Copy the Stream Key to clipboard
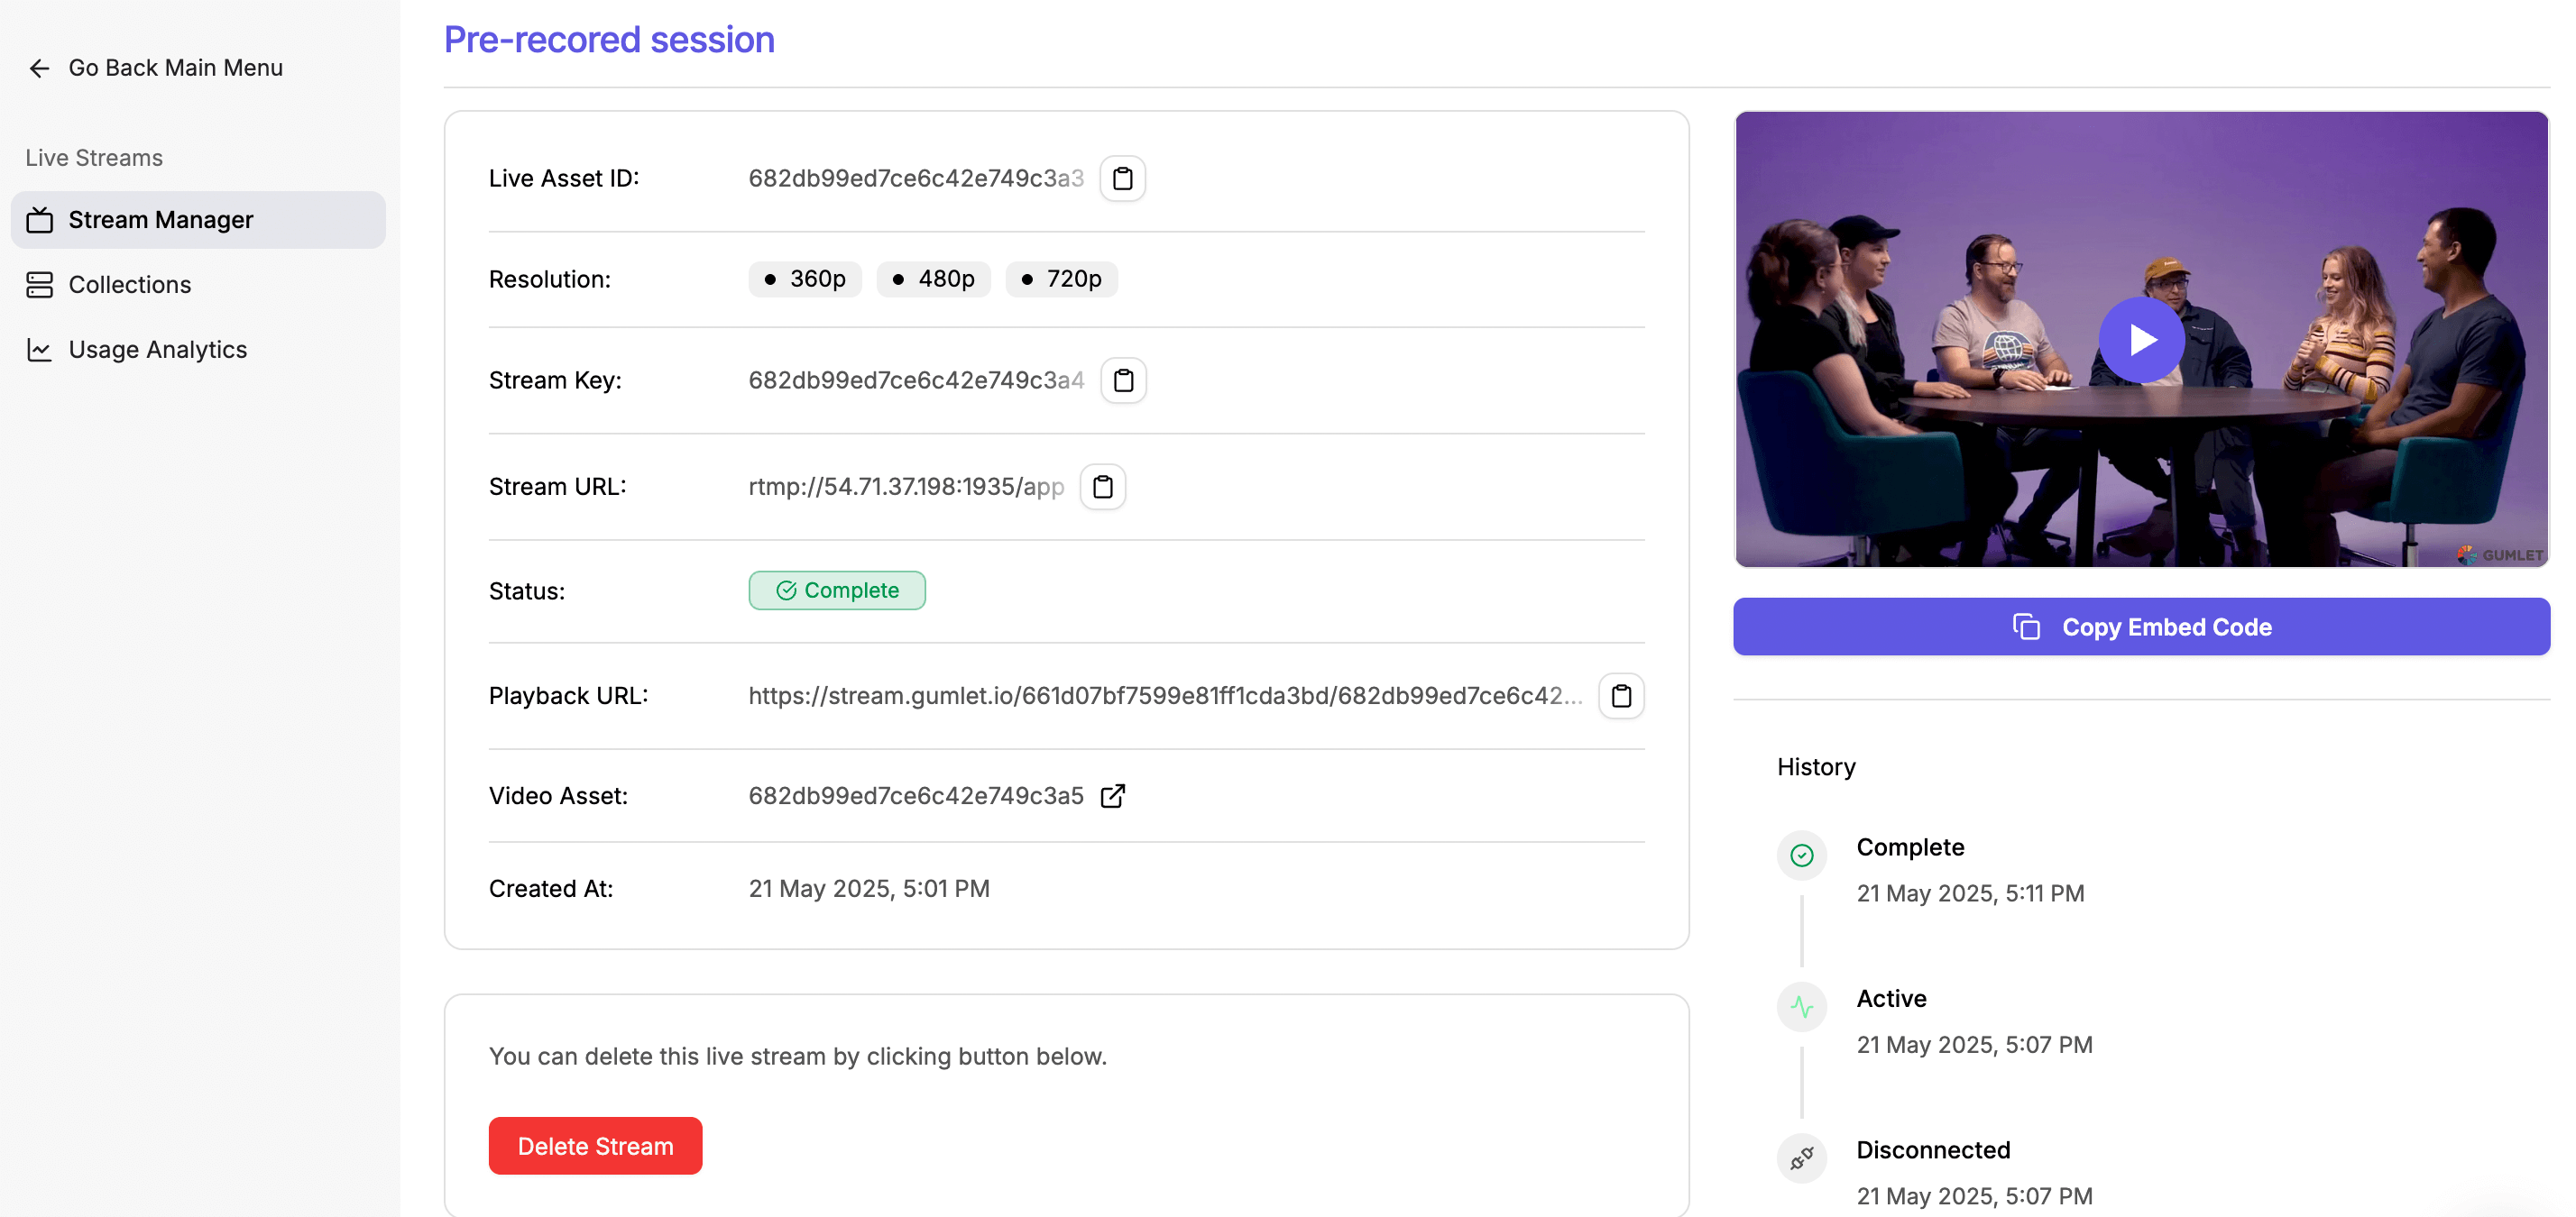2576x1217 pixels. point(1123,380)
